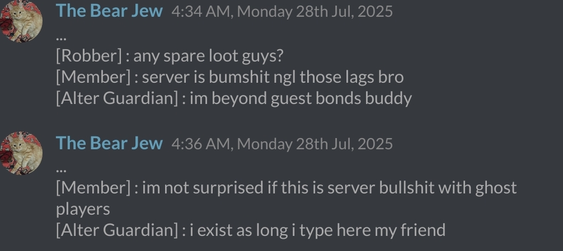Click the '[Robber]' role tag
563x251 pixels.
click(x=89, y=56)
